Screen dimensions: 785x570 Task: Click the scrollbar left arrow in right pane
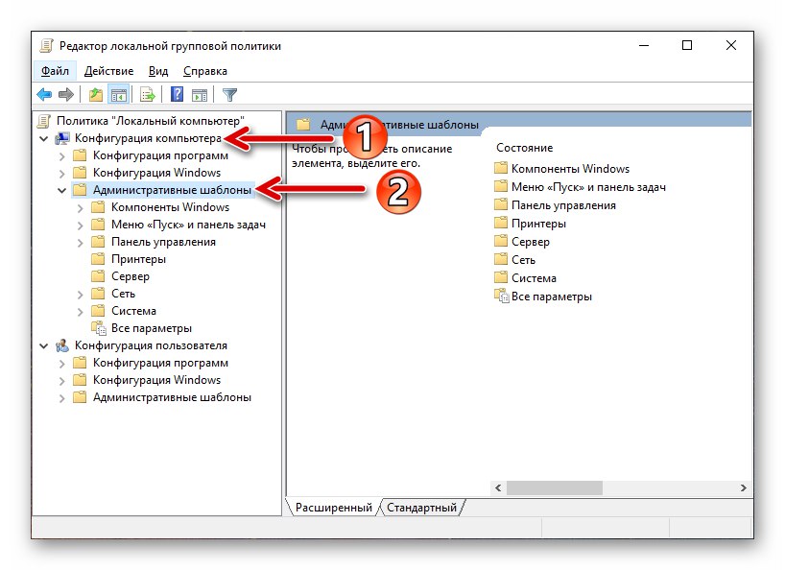coord(498,487)
